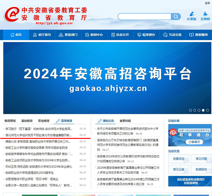Click inside the search input field
This screenshot has width=212, height=196.
[144, 17]
